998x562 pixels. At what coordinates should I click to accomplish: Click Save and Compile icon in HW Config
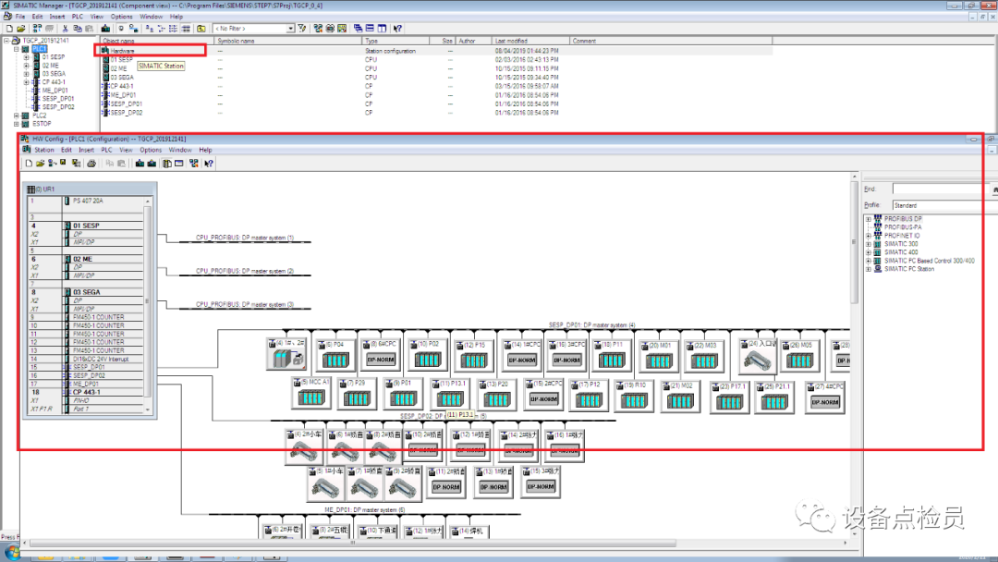point(77,164)
